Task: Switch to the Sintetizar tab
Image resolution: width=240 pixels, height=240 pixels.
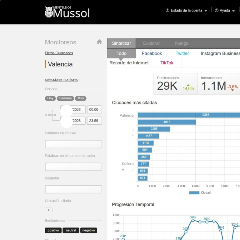Action: [121, 43]
